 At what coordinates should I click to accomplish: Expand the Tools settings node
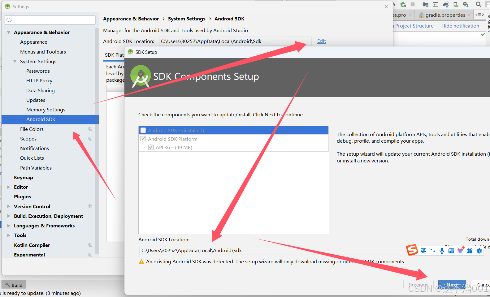[9, 235]
